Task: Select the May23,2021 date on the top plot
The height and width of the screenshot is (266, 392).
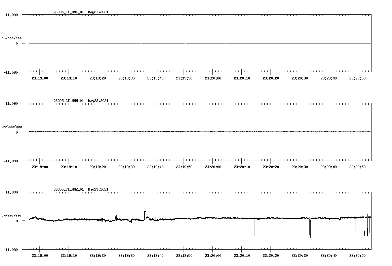Action: [98, 12]
